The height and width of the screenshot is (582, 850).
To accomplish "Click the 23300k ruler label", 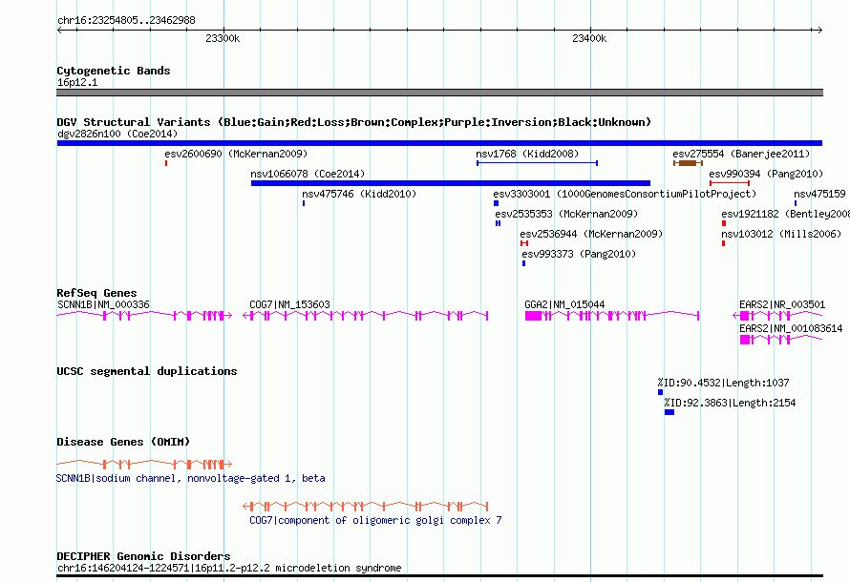I will click(223, 38).
